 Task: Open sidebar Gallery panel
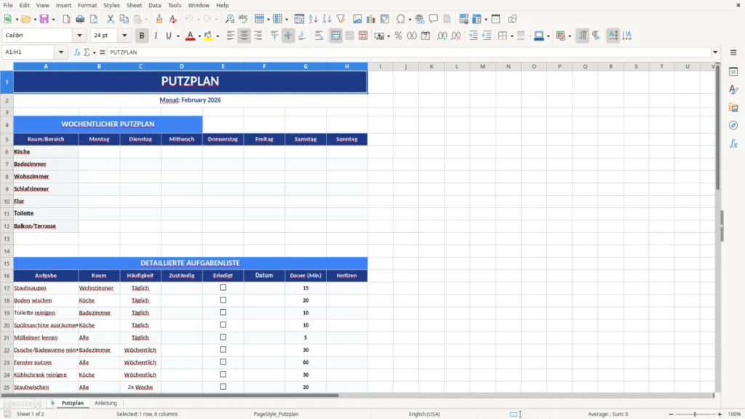coord(733,108)
